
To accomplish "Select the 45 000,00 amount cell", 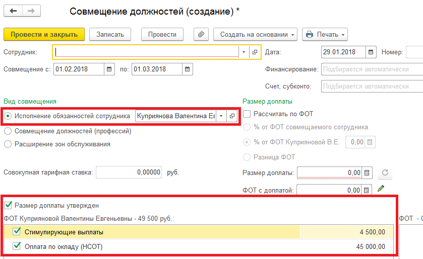I will pos(347,246).
